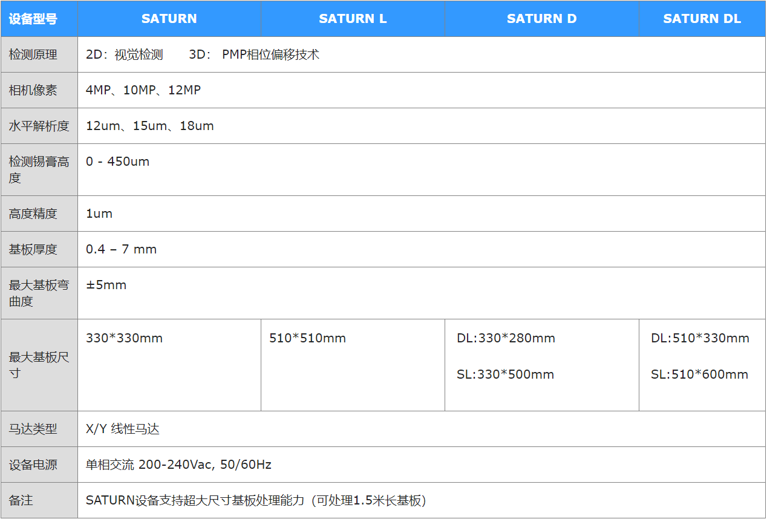Click the X/Y 线性马达 value

(123, 429)
